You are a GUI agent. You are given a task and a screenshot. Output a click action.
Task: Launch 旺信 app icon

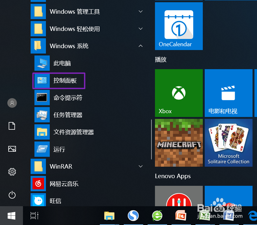coord(38,200)
